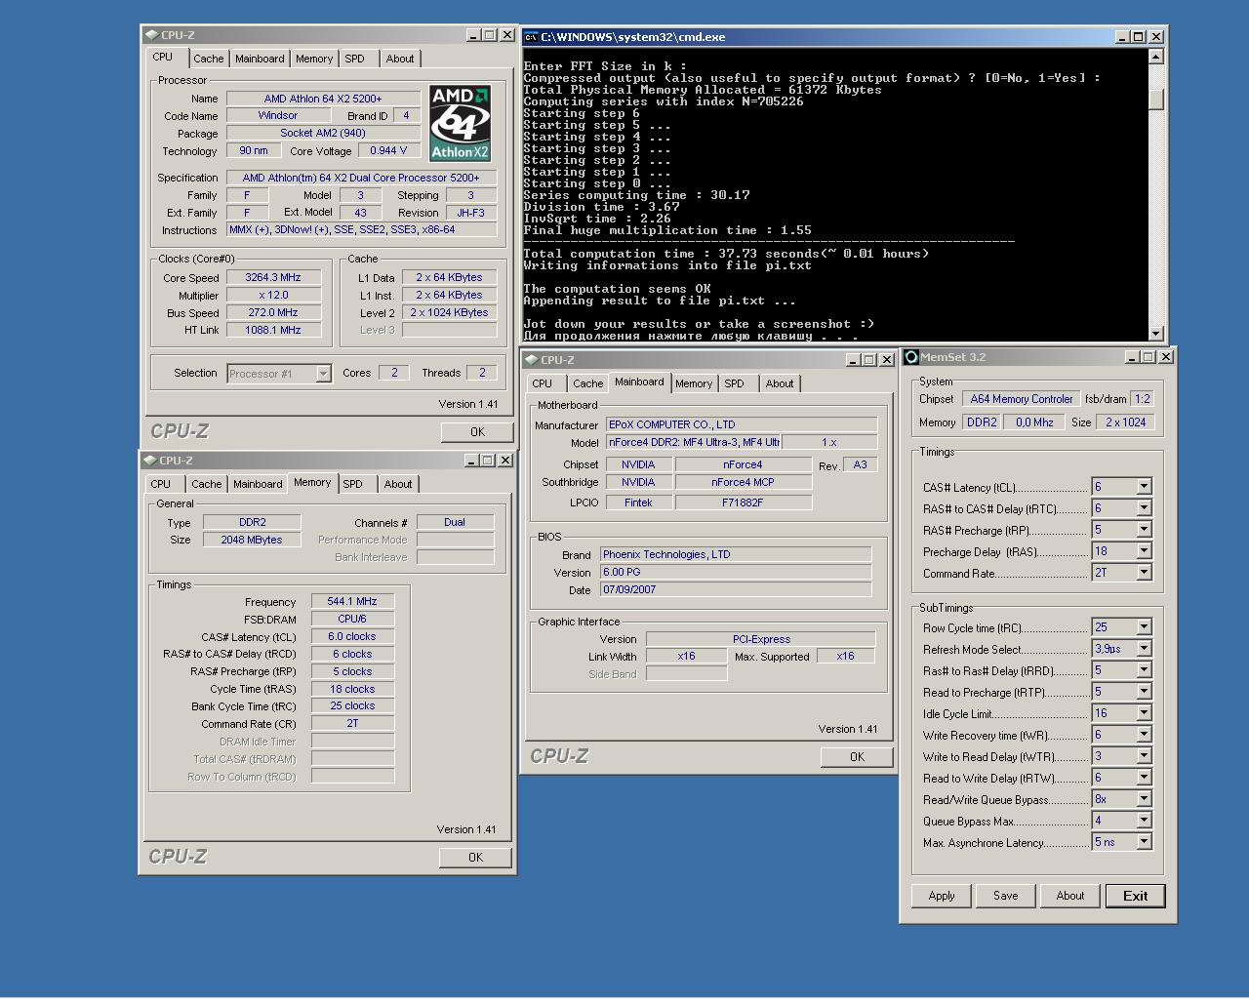
Task: Click OK in the Memory CPU-Z window
Action: pos(475,857)
